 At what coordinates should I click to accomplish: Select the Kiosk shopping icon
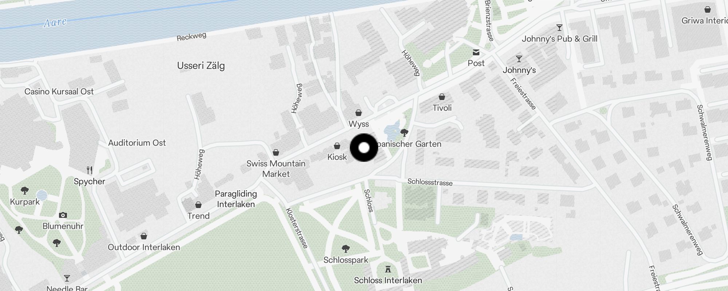(x=337, y=146)
